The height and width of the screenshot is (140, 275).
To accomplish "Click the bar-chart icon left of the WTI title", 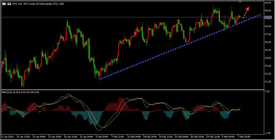I will click(x=9, y=4).
